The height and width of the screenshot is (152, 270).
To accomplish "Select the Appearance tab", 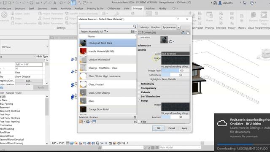I will coord(169,27).
